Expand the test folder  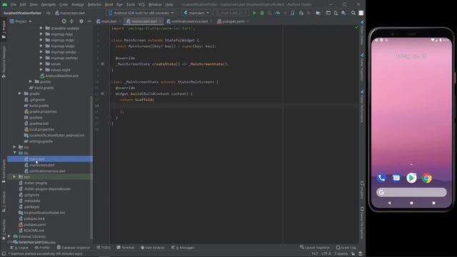click(x=14, y=177)
